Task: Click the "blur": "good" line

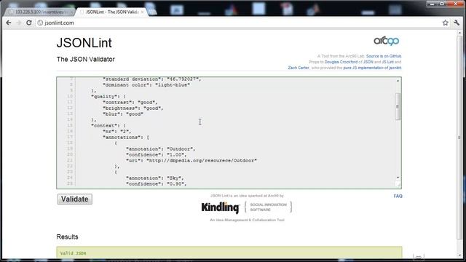Action: click(123, 114)
